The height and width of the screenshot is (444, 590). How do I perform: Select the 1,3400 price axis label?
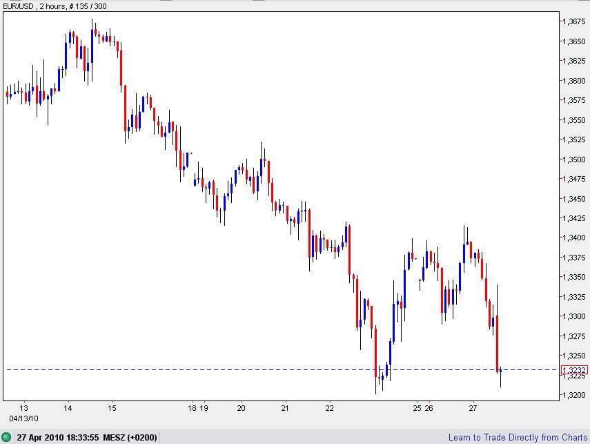point(575,238)
